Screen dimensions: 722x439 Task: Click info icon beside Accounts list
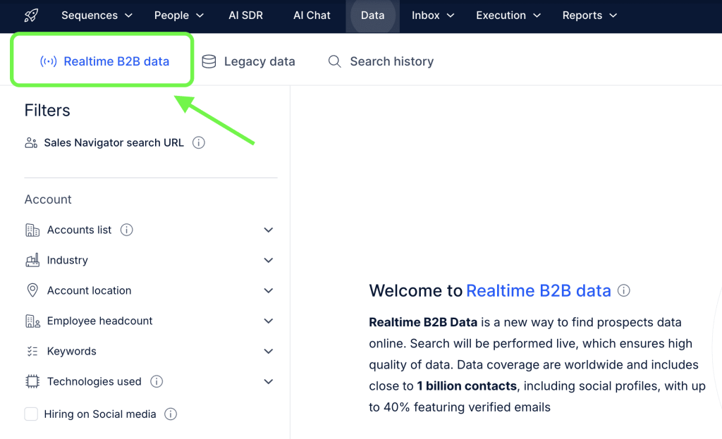click(127, 230)
